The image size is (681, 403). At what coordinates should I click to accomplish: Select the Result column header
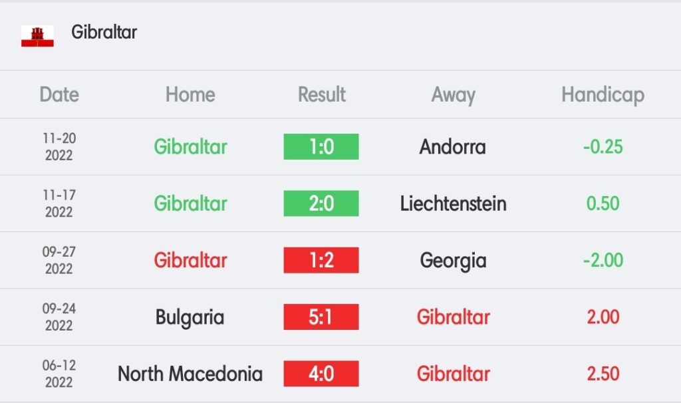322,94
